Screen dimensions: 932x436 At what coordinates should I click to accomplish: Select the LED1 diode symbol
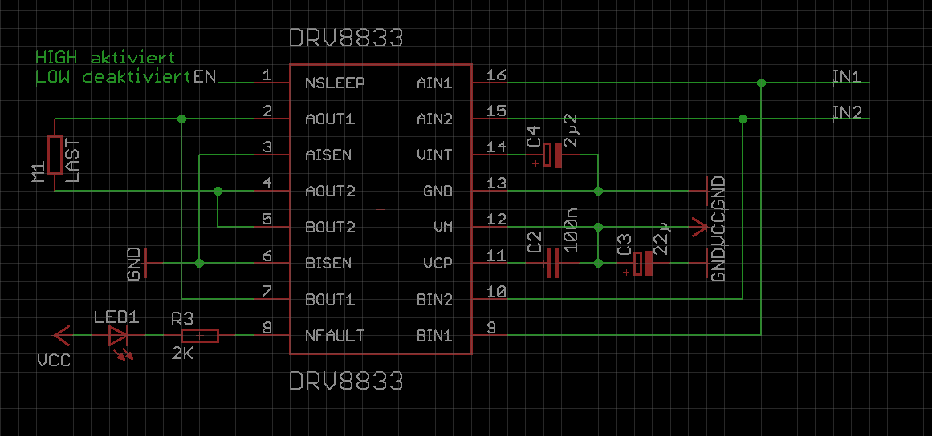coord(118,336)
